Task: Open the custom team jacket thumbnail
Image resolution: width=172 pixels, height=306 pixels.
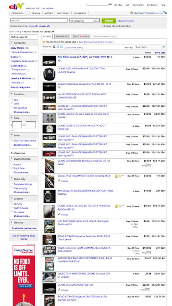Action: coord(49,74)
